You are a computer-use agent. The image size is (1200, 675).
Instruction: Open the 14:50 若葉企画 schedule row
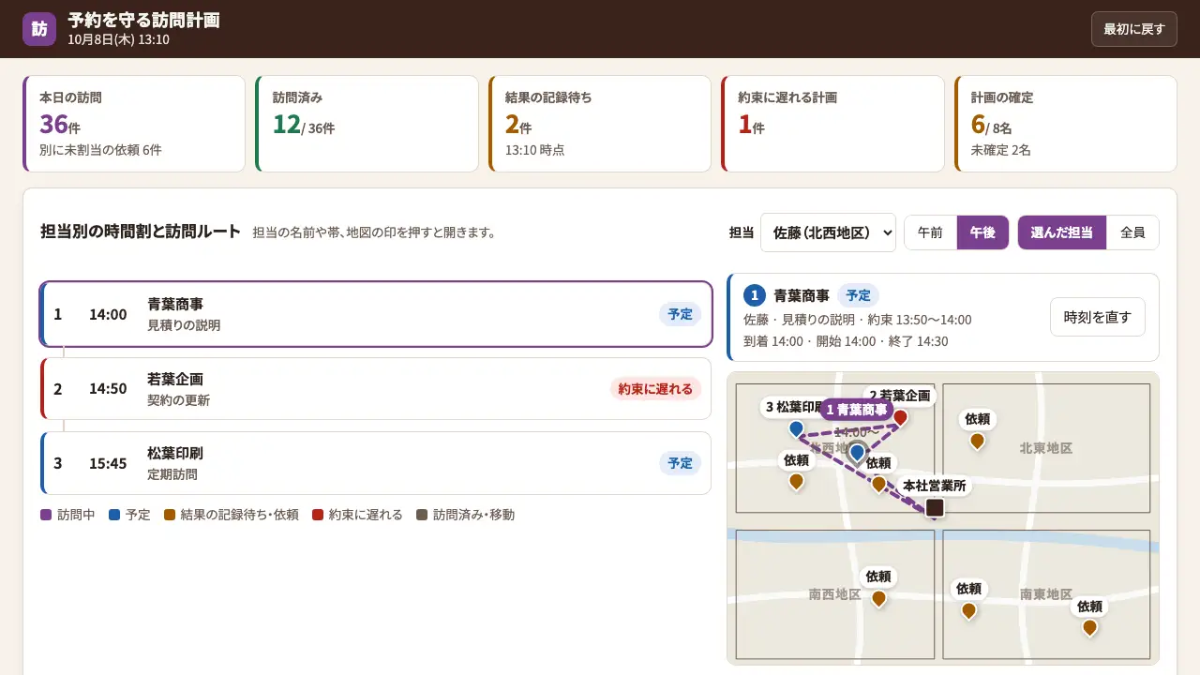pos(376,388)
